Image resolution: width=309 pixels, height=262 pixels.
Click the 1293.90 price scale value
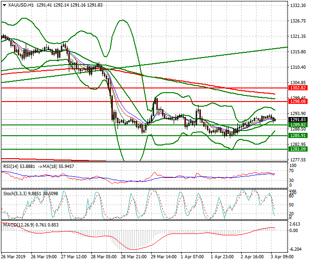298,114
